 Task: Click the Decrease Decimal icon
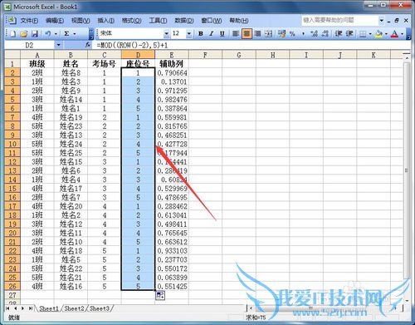[x=325, y=33]
